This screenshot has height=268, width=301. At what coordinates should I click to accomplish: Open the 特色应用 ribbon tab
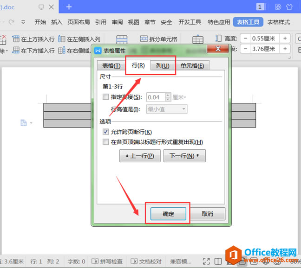tap(219, 22)
